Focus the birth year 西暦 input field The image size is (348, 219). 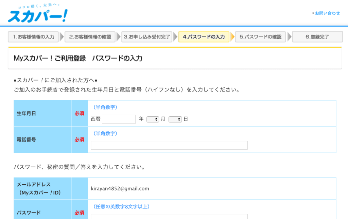coord(119,119)
